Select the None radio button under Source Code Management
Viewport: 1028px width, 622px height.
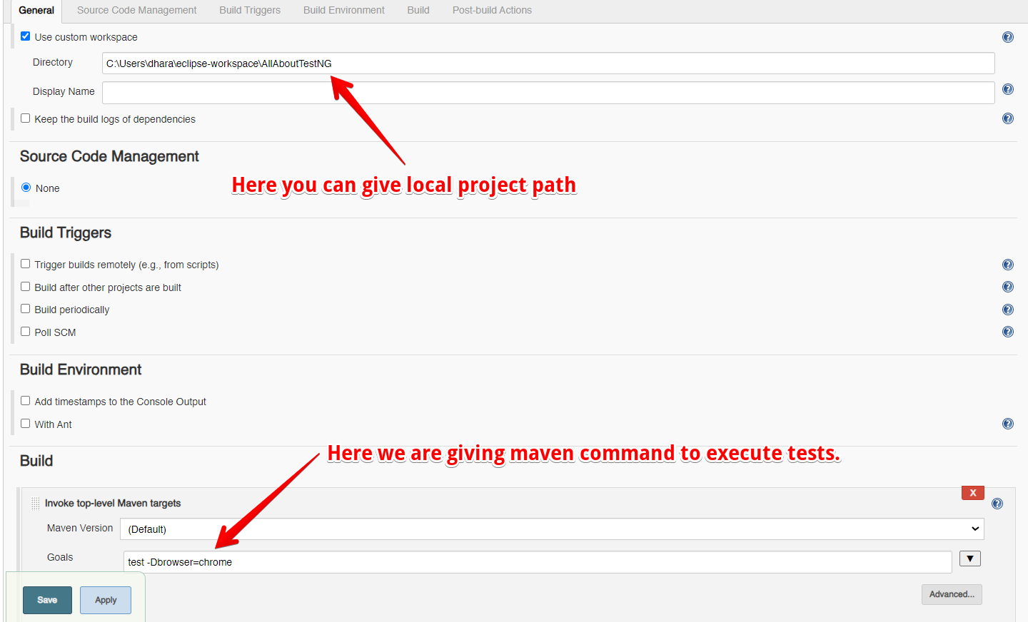pos(25,188)
